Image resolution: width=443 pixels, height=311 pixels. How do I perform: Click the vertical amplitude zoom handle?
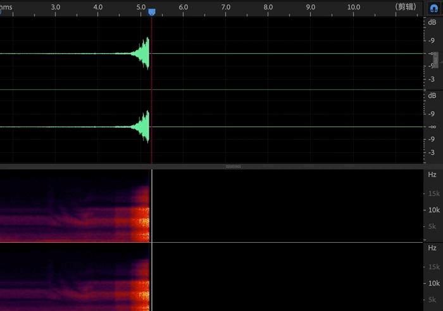click(x=435, y=58)
